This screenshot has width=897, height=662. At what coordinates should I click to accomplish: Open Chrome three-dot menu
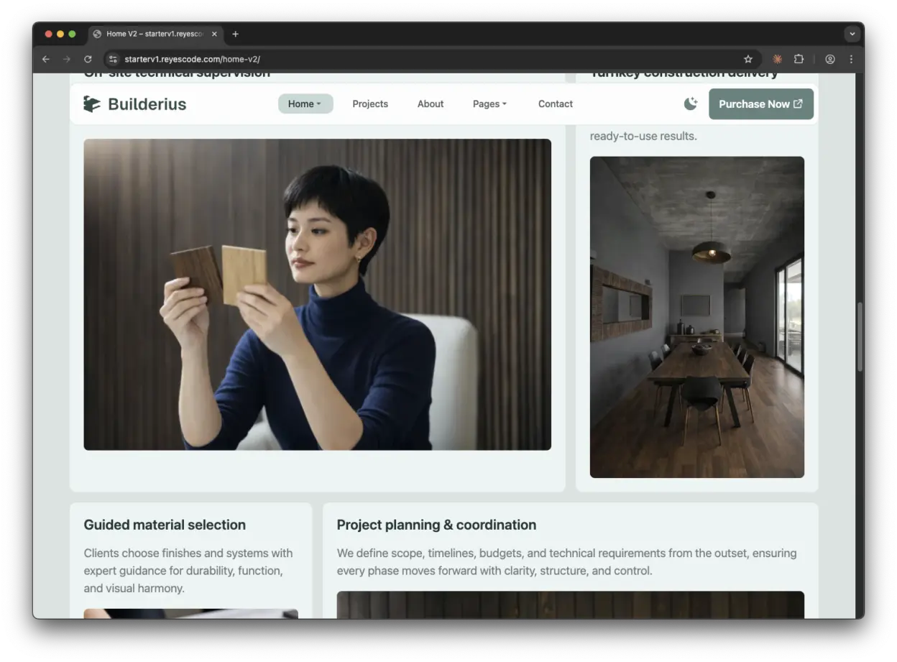click(x=851, y=60)
